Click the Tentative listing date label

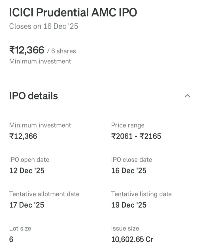141,194
